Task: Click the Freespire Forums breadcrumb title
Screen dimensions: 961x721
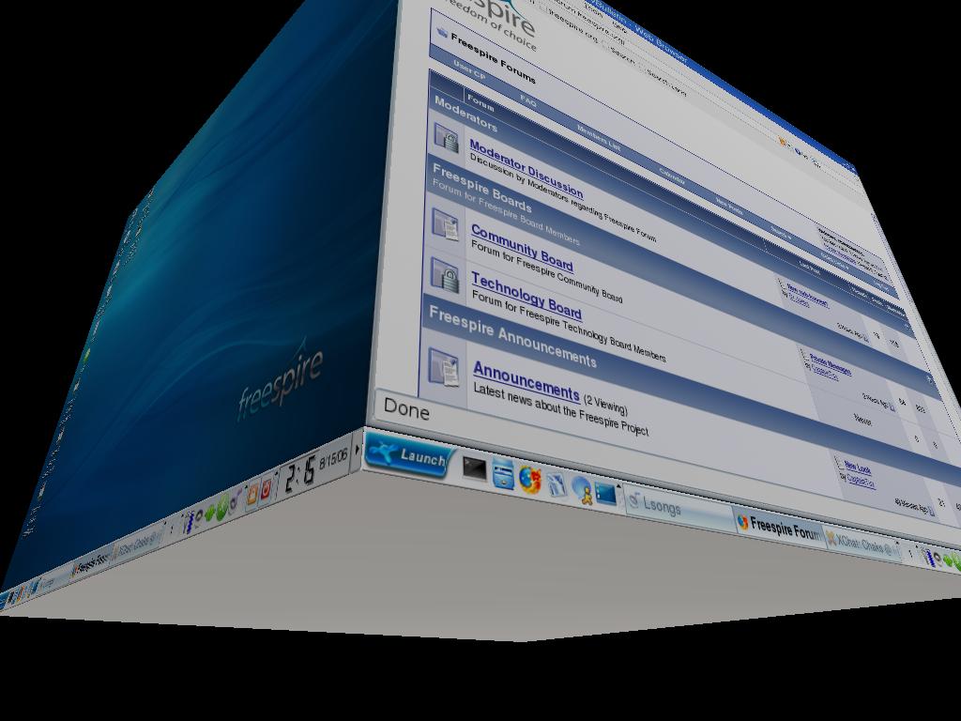Action: click(x=493, y=58)
